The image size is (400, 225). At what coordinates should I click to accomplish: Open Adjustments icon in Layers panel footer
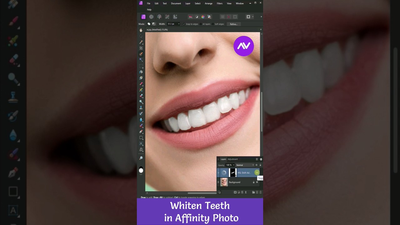(x=239, y=192)
